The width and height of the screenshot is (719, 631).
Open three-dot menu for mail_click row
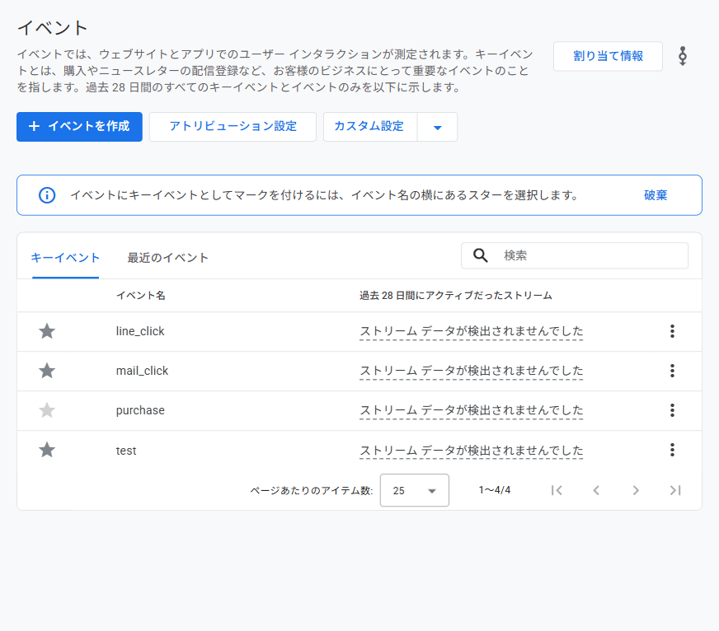pos(672,370)
